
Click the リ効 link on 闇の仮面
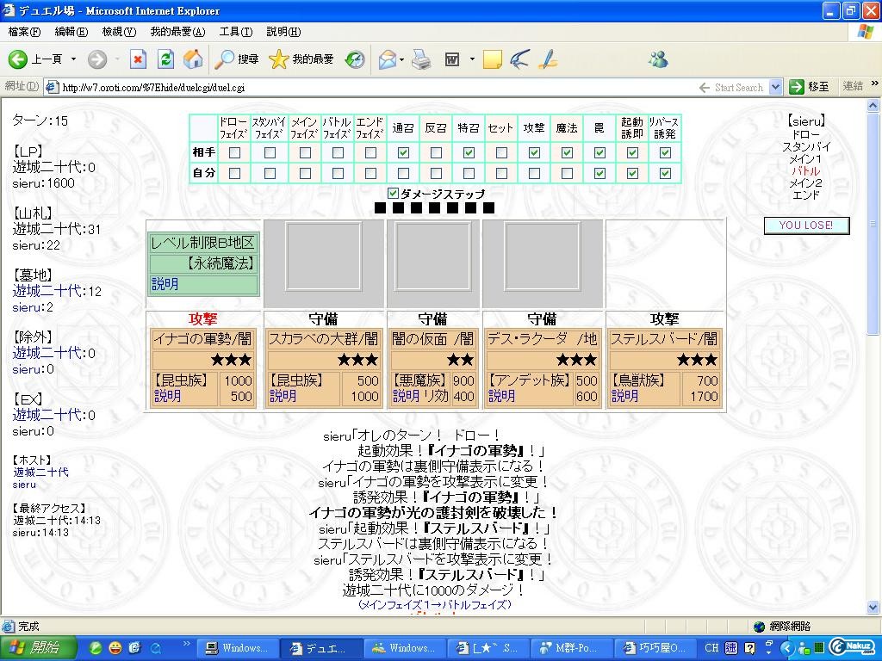point(437,396)
